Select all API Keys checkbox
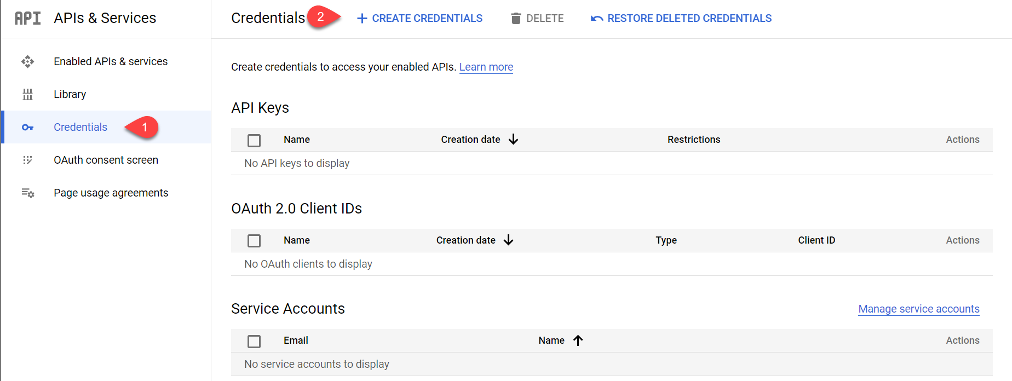Image resolution: width=1012 pixels, height=381 pixels. [254, 141]
